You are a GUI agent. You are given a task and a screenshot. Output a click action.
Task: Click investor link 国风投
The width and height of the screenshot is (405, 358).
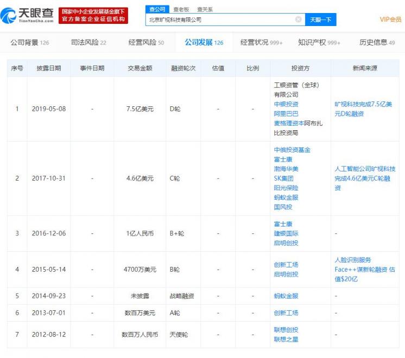[x=283, y=207]
